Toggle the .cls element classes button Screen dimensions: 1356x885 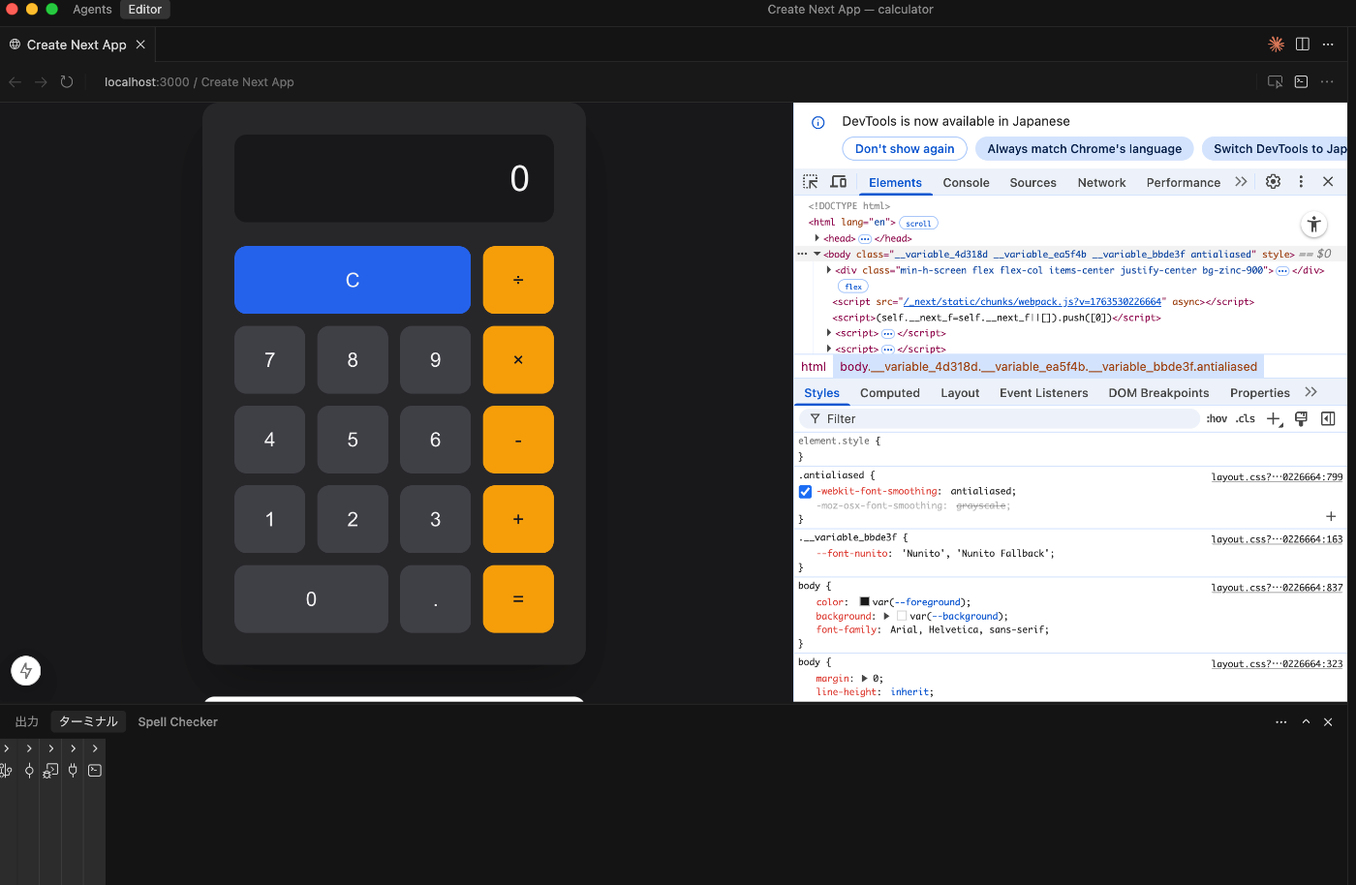point(1246,419)
